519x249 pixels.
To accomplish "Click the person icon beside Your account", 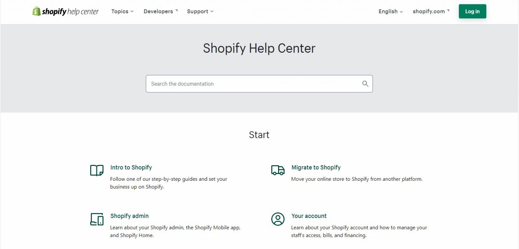I will [277, 219].
